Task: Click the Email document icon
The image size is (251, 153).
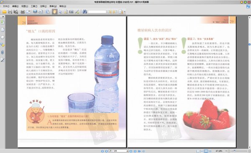Action: click(x=28, y=12)
